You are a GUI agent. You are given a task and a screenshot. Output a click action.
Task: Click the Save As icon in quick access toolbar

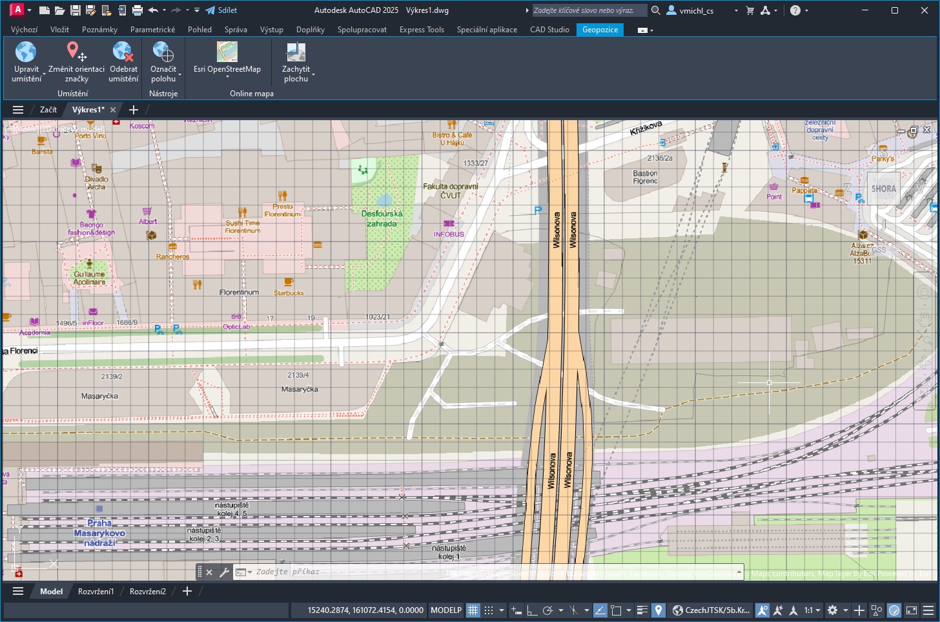[90, 10]
